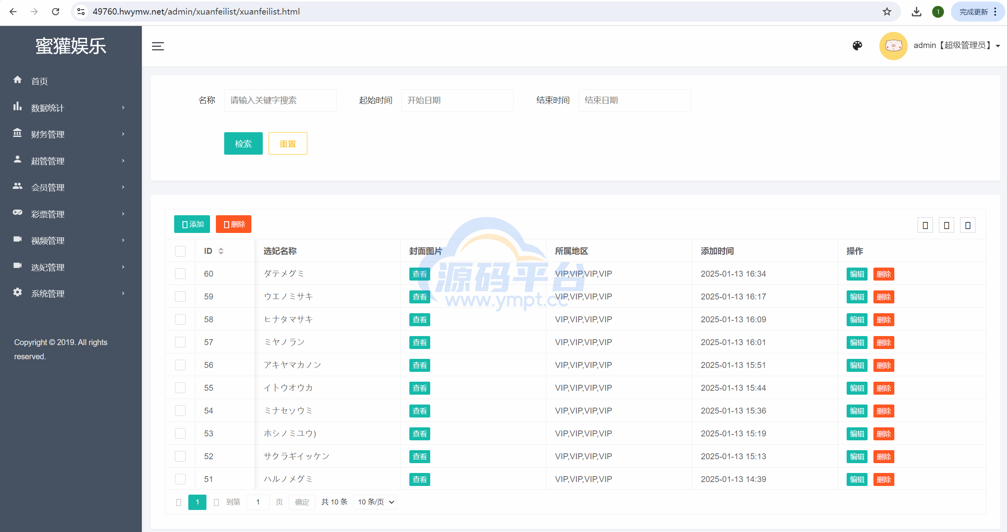Click the bank icon for 财务管理
1007x532 pixels.
coord(17,133)
